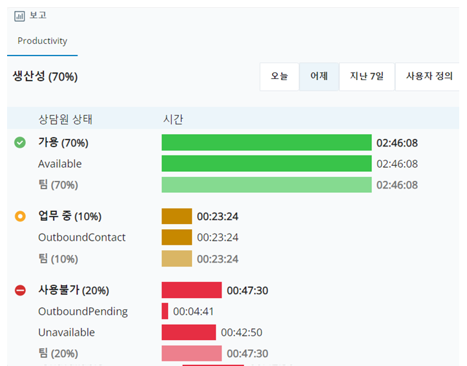Click the light orange 팀 (10%) bar

coord(177,259)
